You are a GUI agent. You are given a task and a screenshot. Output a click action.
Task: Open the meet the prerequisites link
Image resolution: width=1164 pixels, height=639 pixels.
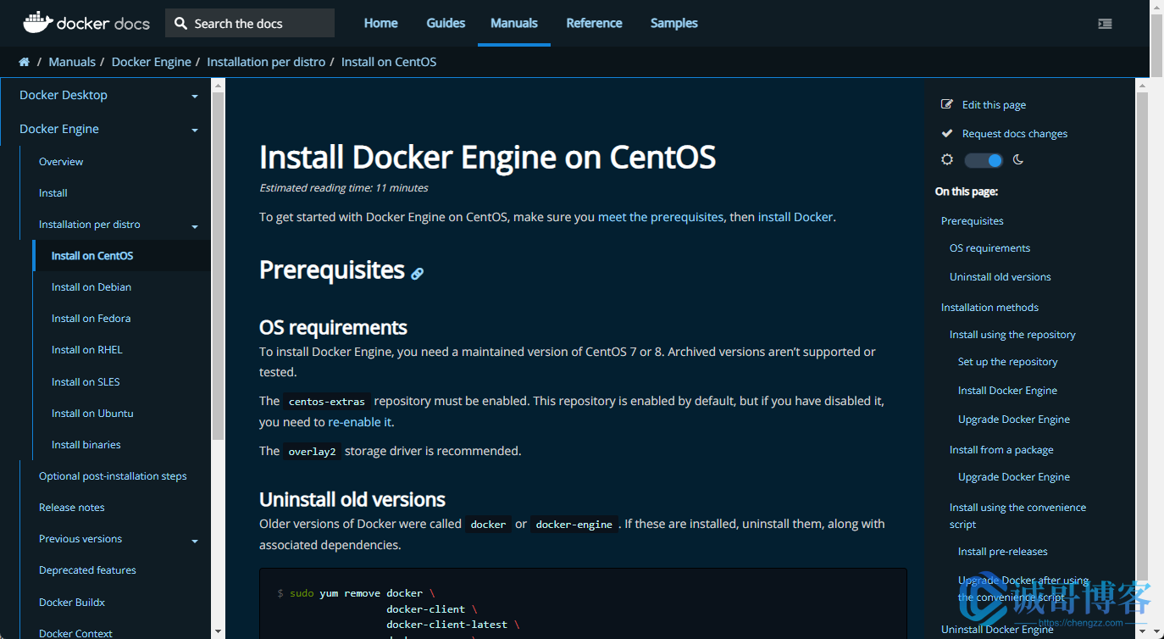tap(661, 217)
